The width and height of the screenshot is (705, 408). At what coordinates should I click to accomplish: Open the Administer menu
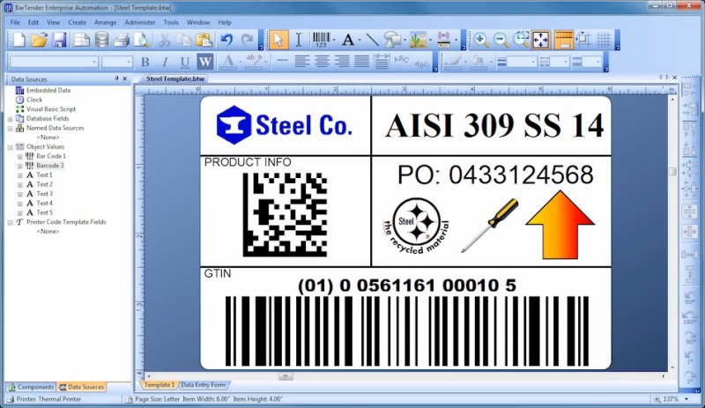(x=140, y=22)
